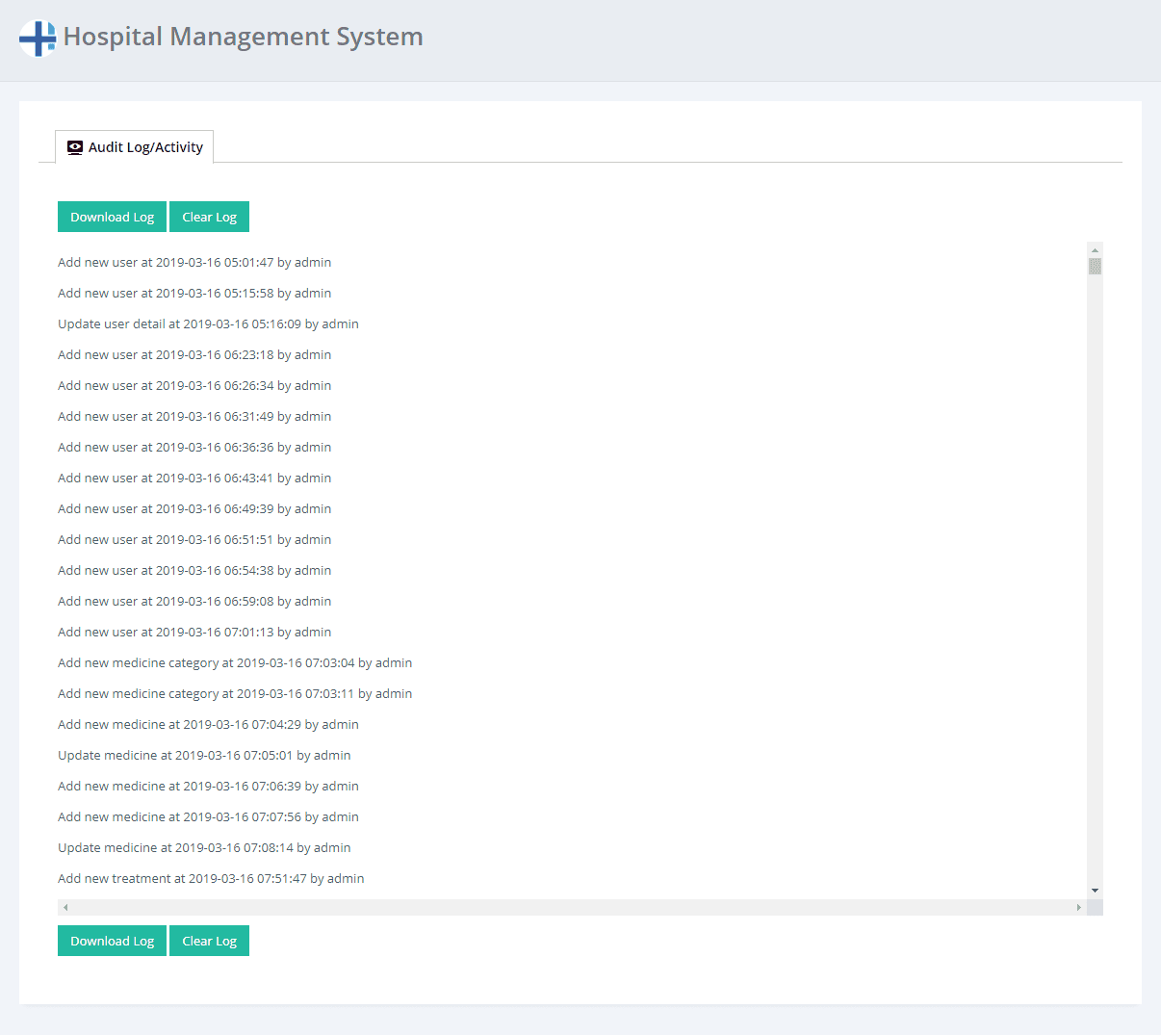The height and width of the screenshot is (1035, 1161).
Task: Click the vertical scrollbar thumb
Action: coord(1095,267)
